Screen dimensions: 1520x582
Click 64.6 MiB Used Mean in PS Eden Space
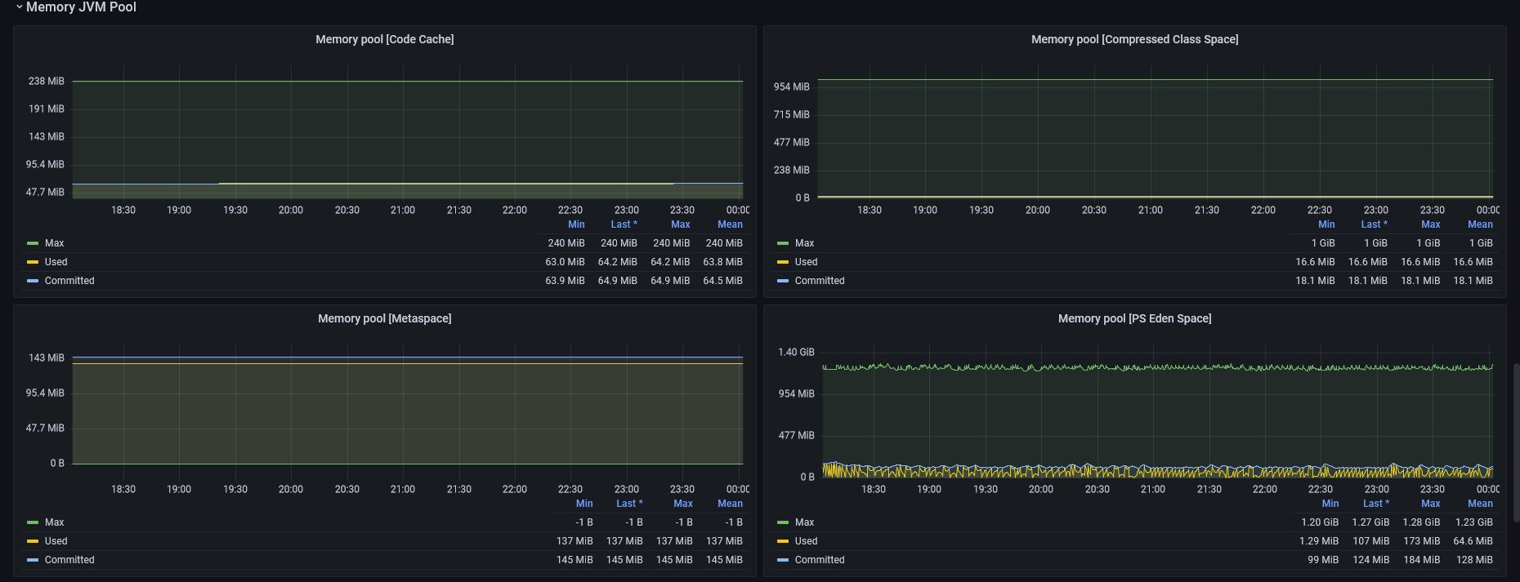1473,541
